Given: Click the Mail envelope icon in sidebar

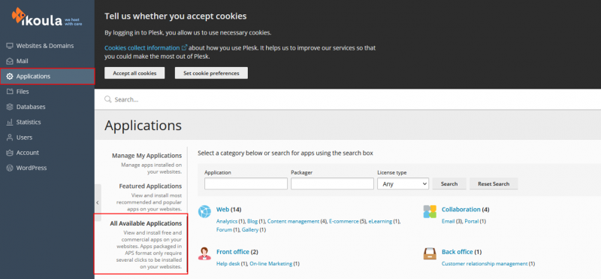Looking at the screenshot, I should pyautogui.click(x=10, y=61).
